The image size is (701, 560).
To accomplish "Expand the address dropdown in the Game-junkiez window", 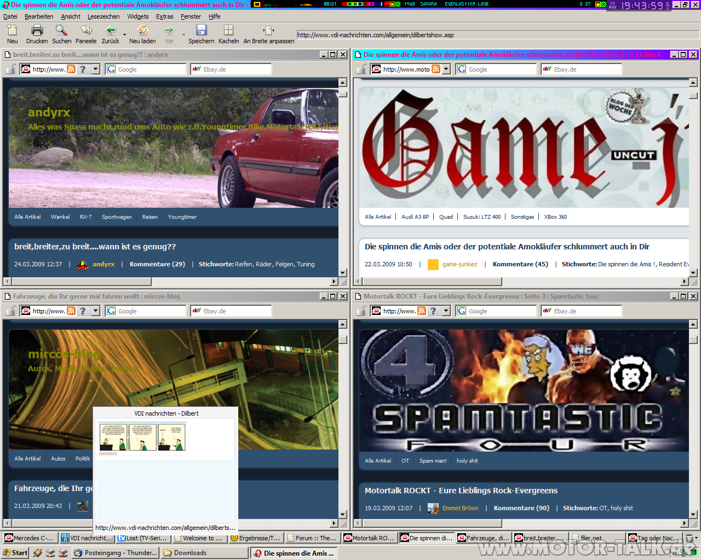I will click(446, 69).
